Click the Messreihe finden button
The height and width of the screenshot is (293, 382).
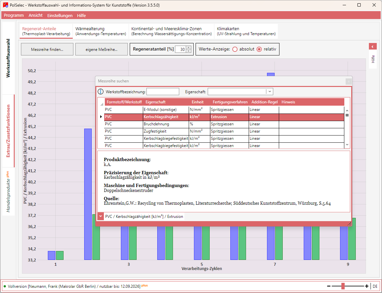[x=47, y=49]
